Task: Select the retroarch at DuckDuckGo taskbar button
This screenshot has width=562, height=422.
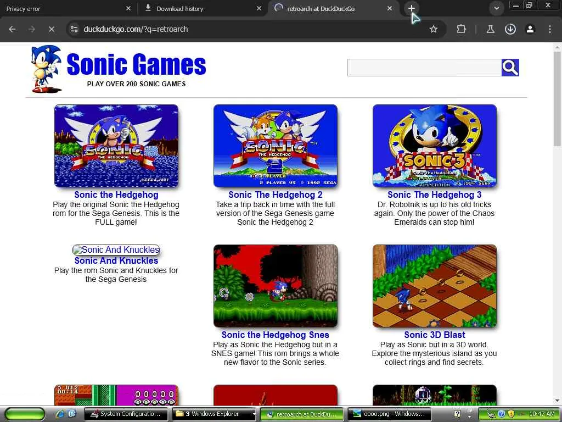Action: (302, 414)
